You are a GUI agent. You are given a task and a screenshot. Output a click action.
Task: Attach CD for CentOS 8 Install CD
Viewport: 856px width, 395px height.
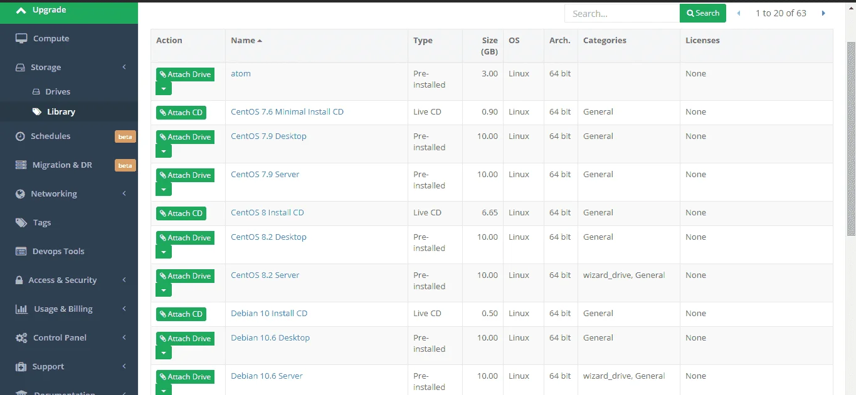click(181, 213)
